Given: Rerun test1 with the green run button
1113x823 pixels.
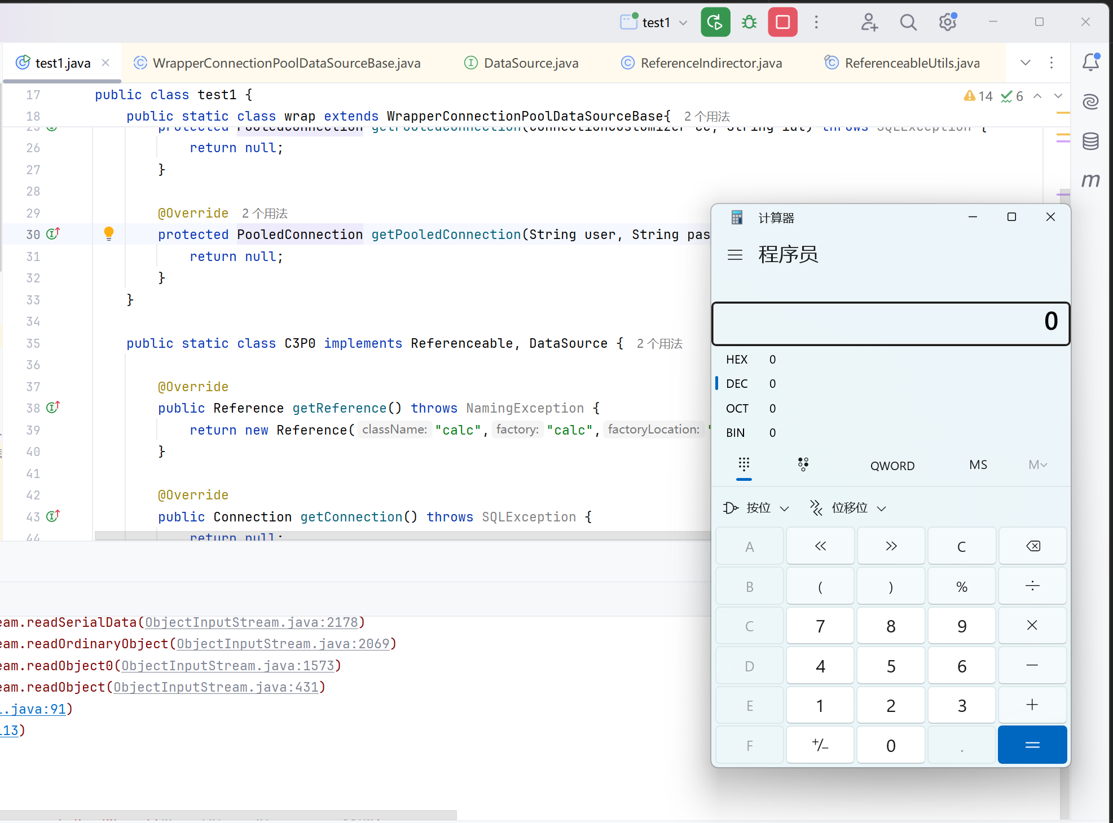Looking at the screenshot, I should click(715, 22).
